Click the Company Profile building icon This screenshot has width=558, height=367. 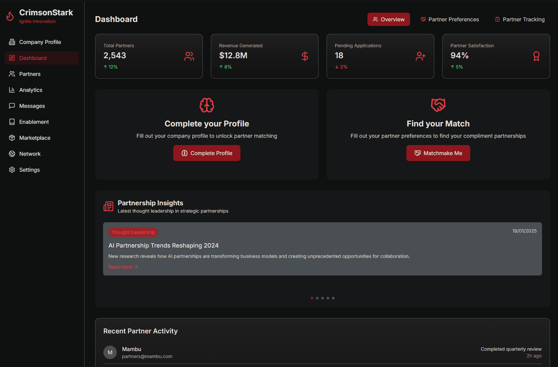(12, 42)
